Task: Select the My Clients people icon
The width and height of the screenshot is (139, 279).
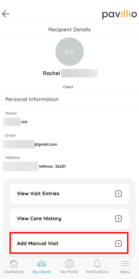Action: pyautogui.click(x=42, y=264)
